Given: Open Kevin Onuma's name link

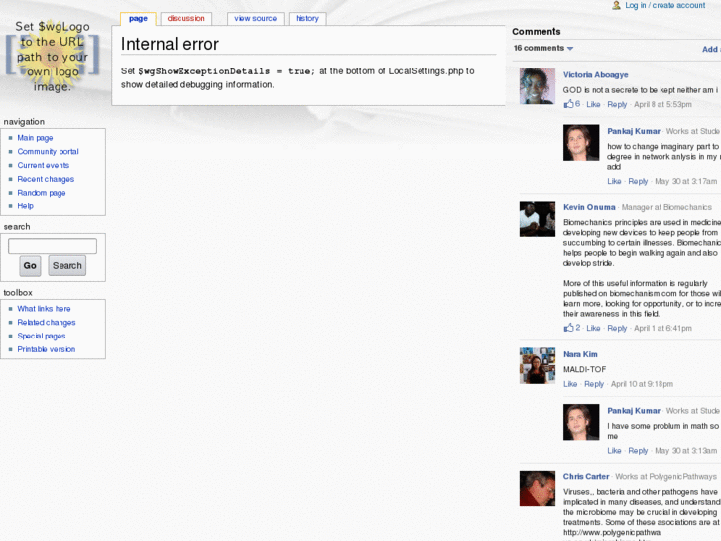Looking at the screenshot, I should pyautogui.click(x=589, y=207).
